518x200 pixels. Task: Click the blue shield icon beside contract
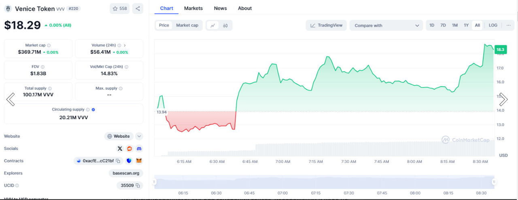[x=129, y=161]
